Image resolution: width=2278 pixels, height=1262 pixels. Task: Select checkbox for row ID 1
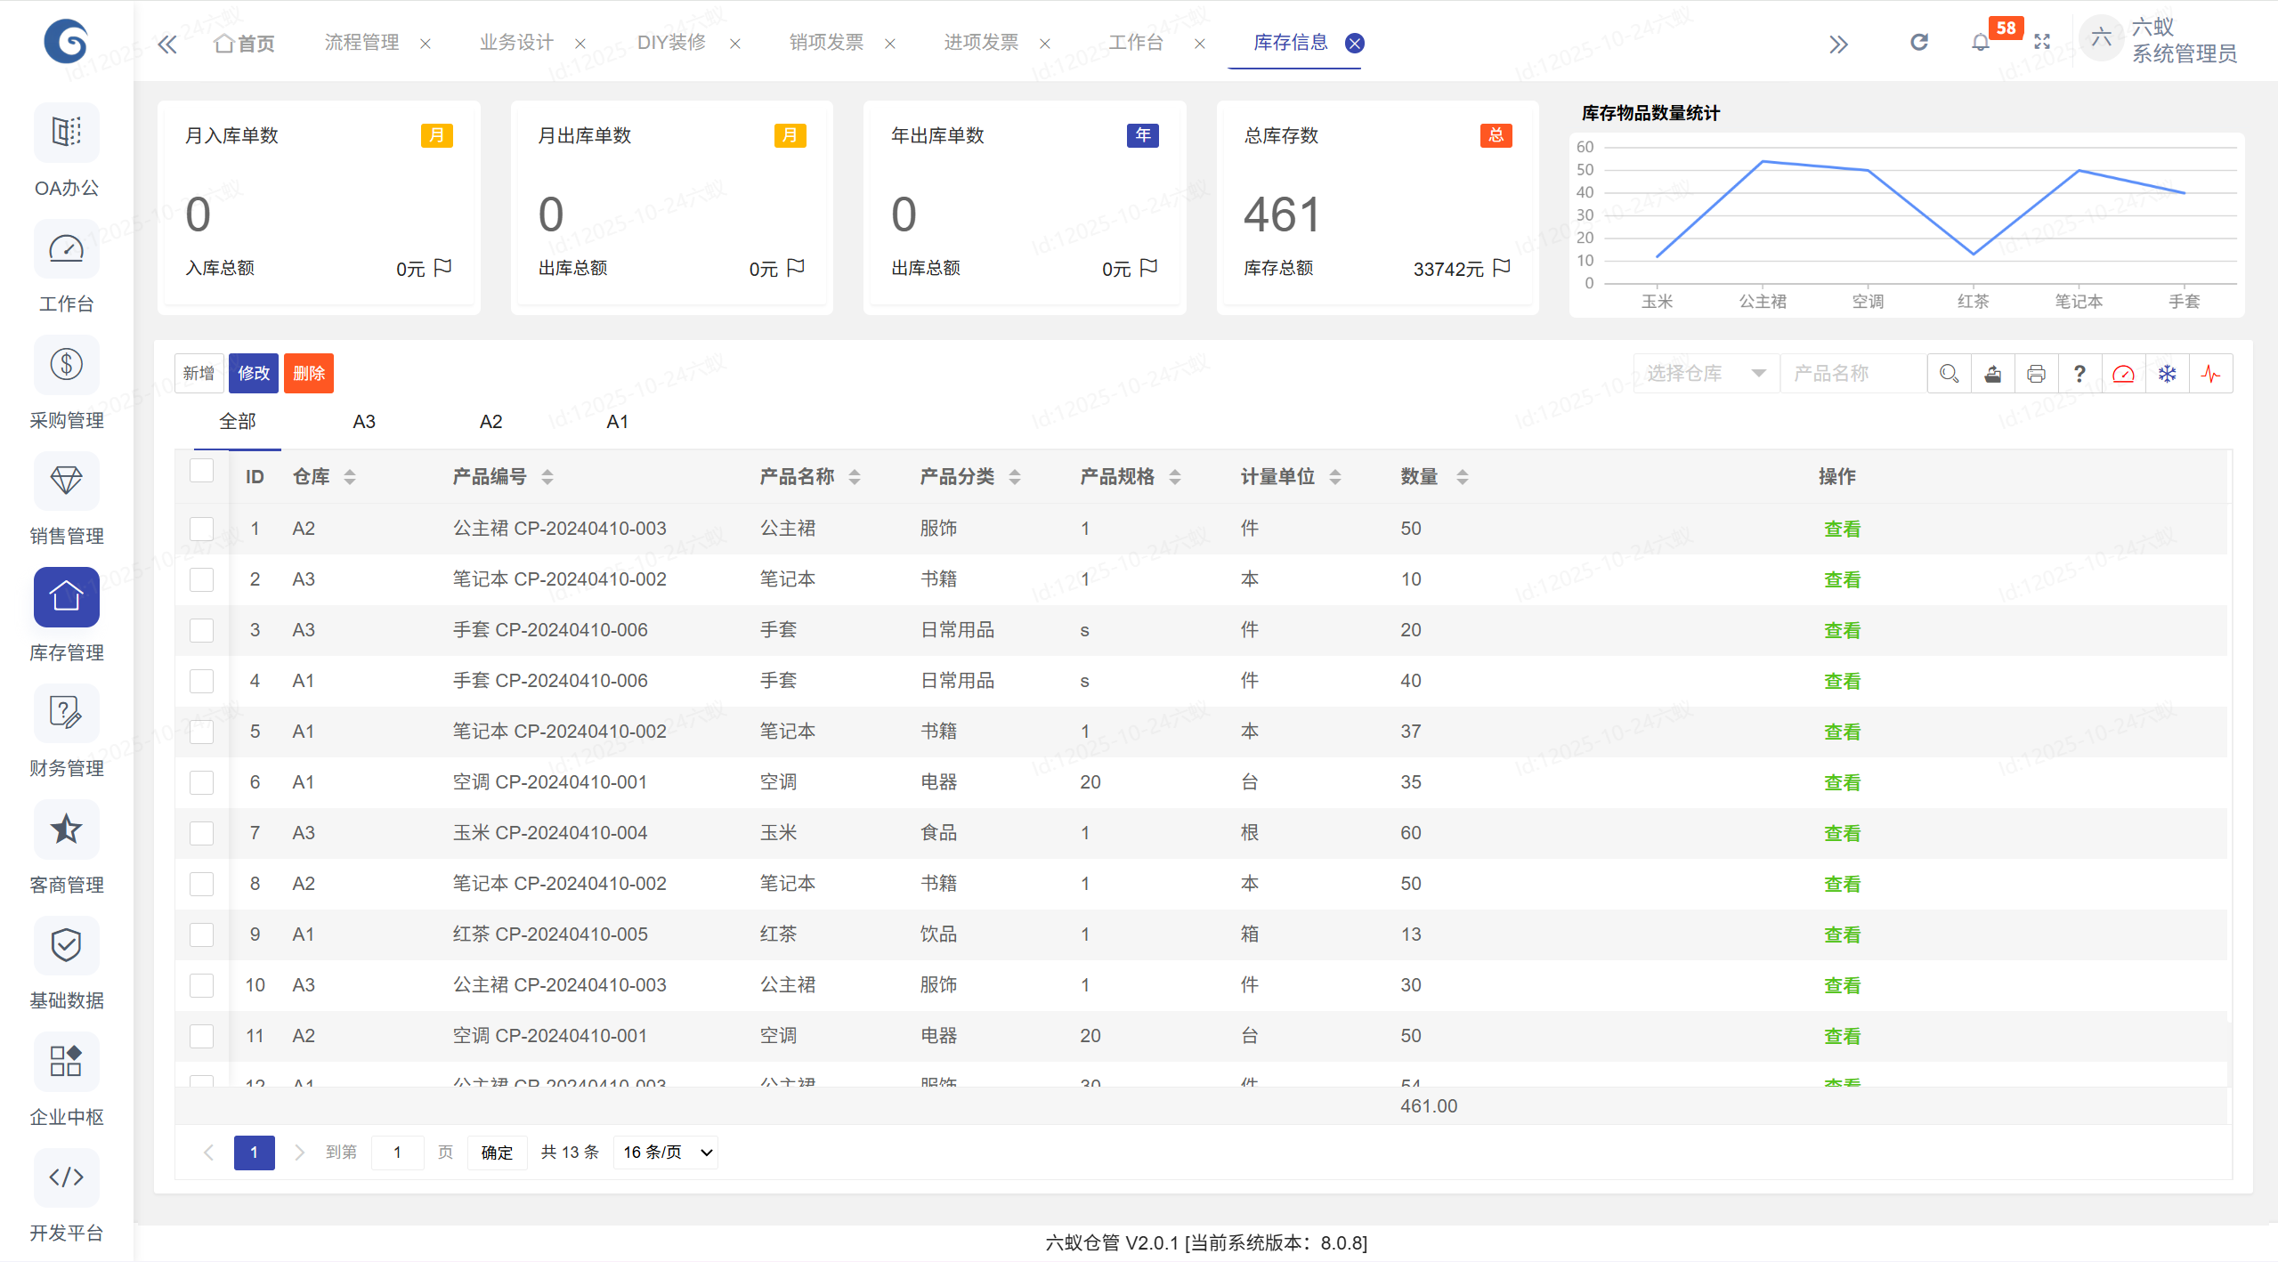click(x=202, y=529)
